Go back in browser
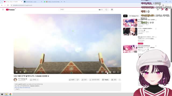The width and height of the screenshot is (172, 96). pos(2,5)
